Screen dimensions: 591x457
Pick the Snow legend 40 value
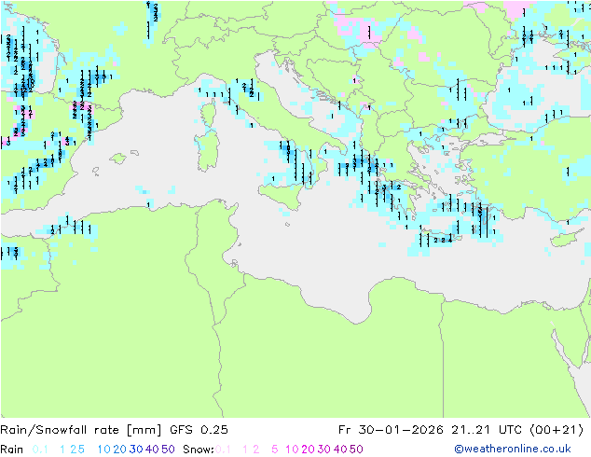coord(340,450)
